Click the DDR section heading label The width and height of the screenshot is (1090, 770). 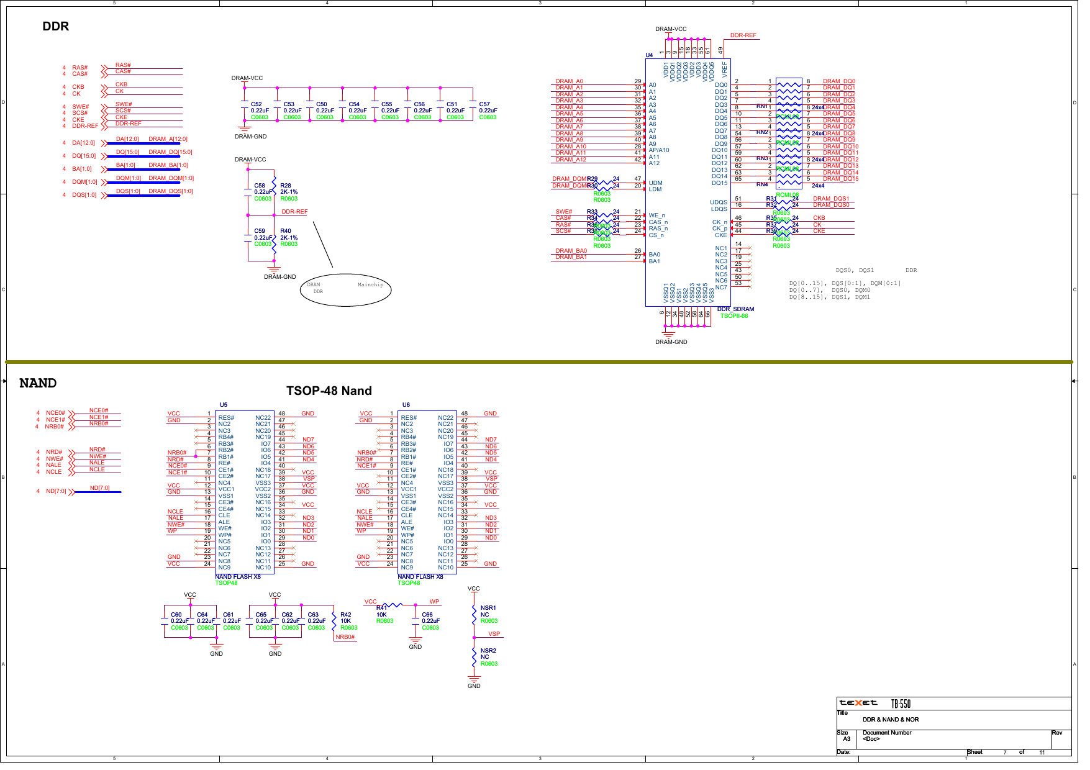55,27
